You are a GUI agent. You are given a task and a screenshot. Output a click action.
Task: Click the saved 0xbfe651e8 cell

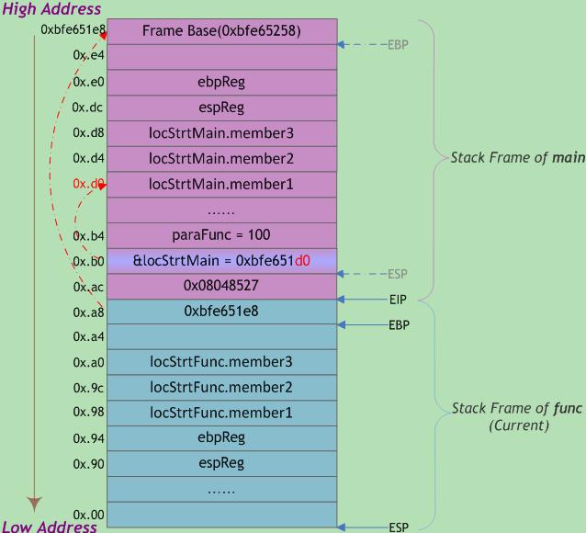pos(221,312)
